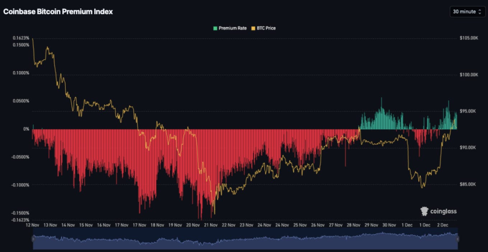The height and width of the screenshot is (252, 488).
Task: Click the 2 Dec date label
Action: click(x=442, y=225)
